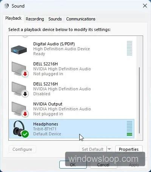The width and height of the screenshot is (151, 172).
Task: Click the scrollbar thumb of the device list
Action: (x=139, y=101)
